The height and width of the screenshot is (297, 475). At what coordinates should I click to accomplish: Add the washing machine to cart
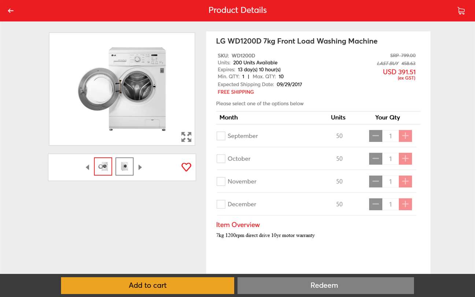(x=147, y=285)
